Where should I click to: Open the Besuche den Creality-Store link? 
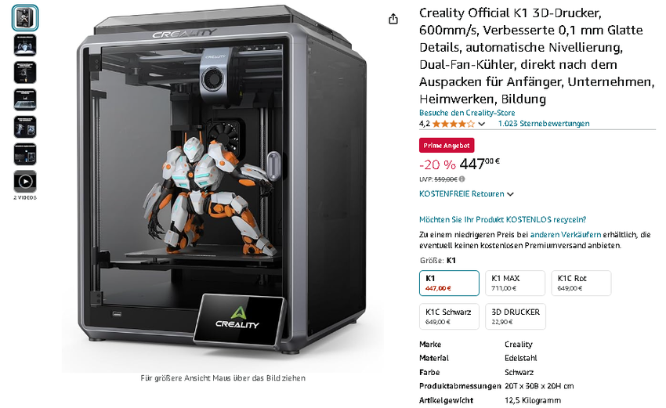pyautogui.click(x=467, y=113)
